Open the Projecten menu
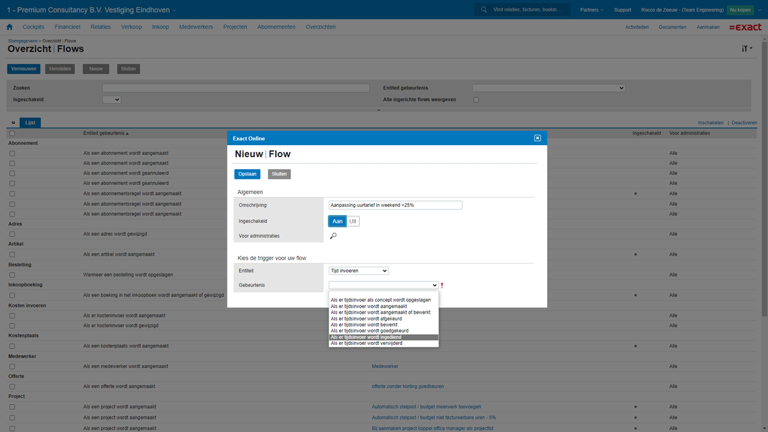The width and height of the screenshot is (768, 432). [235, 27]
